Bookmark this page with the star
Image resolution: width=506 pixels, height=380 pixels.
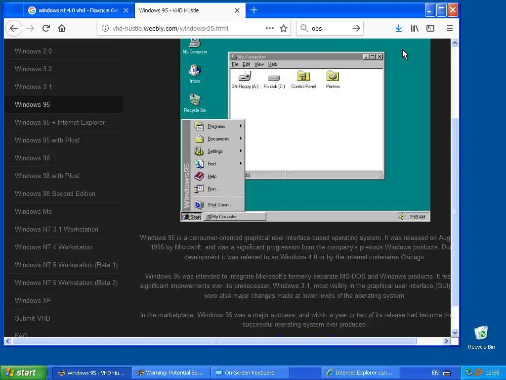(x=284, y=28)
